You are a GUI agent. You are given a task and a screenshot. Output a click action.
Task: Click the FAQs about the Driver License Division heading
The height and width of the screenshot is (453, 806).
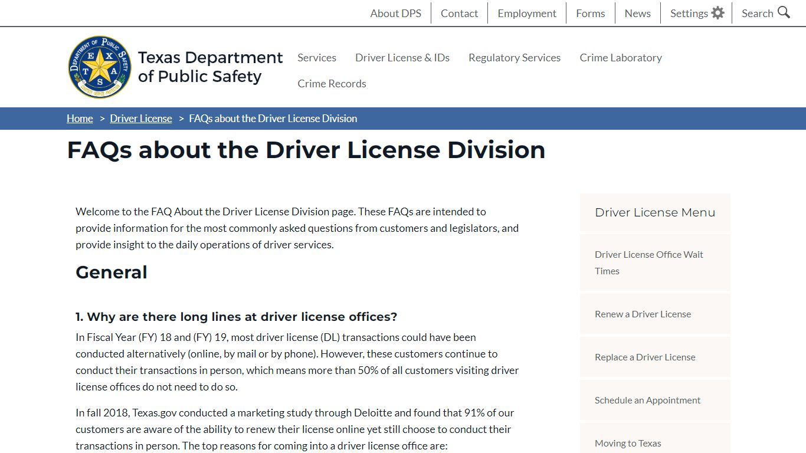pos(306,150)
